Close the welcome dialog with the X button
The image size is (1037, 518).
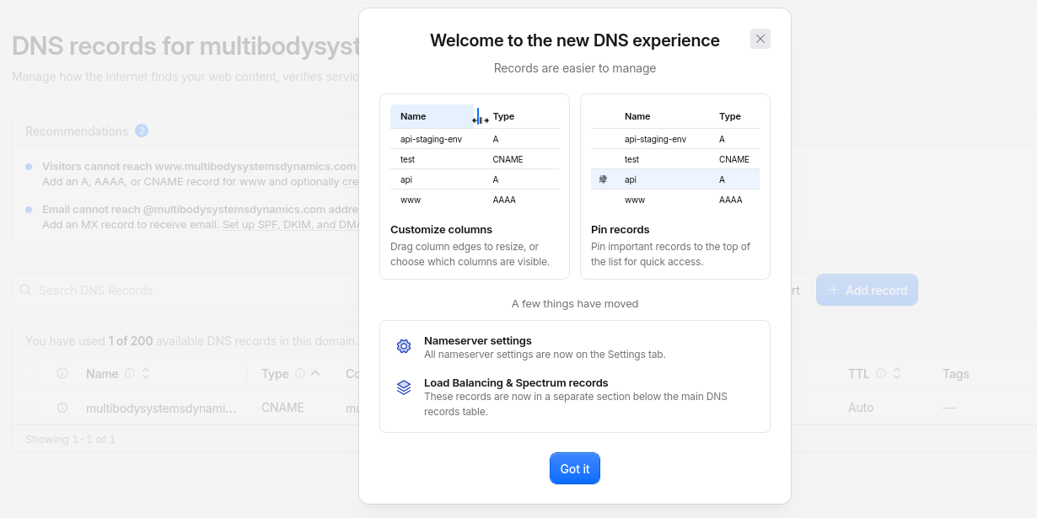pos(760,39)
